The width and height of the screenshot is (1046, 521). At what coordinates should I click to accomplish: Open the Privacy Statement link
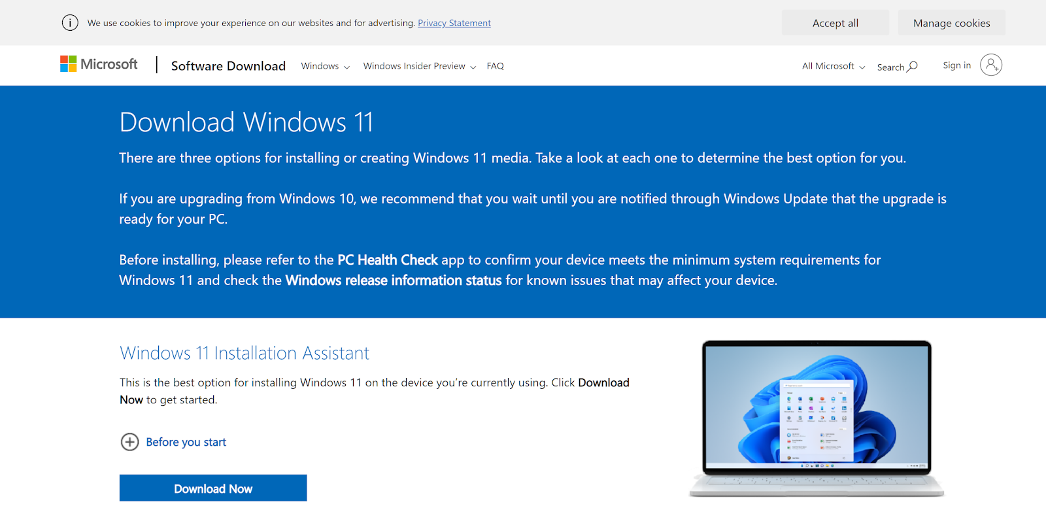(x=454, y=23)
